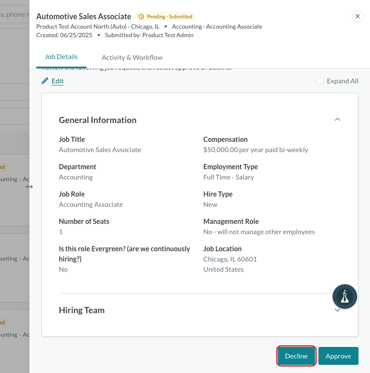Decline the job request
The height and width of the screenshot is (373, 370).
pyautogui.click(x=296, y=356)
